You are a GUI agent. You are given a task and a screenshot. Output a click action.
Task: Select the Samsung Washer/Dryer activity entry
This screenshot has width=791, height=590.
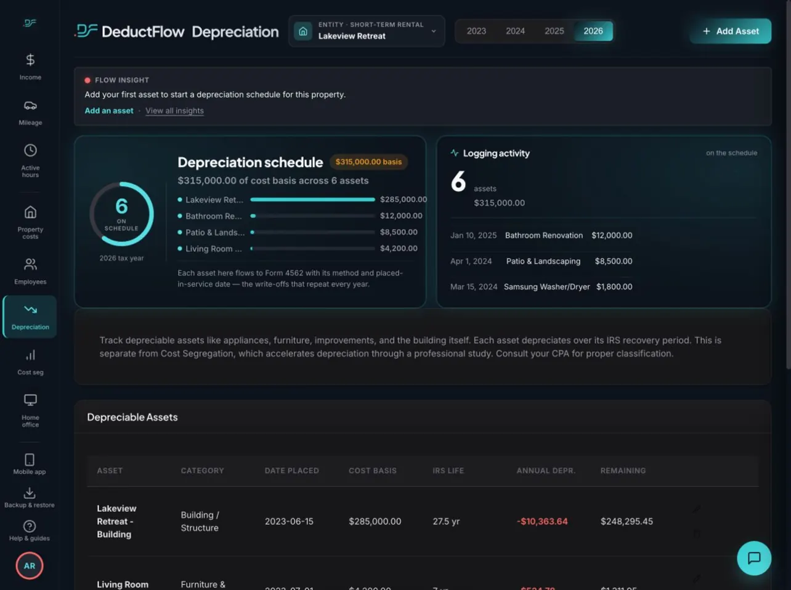click(541, 287)
